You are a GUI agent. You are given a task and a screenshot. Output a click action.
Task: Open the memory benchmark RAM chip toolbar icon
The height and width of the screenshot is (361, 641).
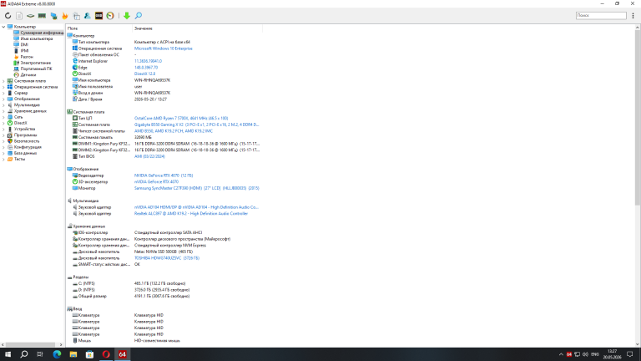(x=42, y=16)
